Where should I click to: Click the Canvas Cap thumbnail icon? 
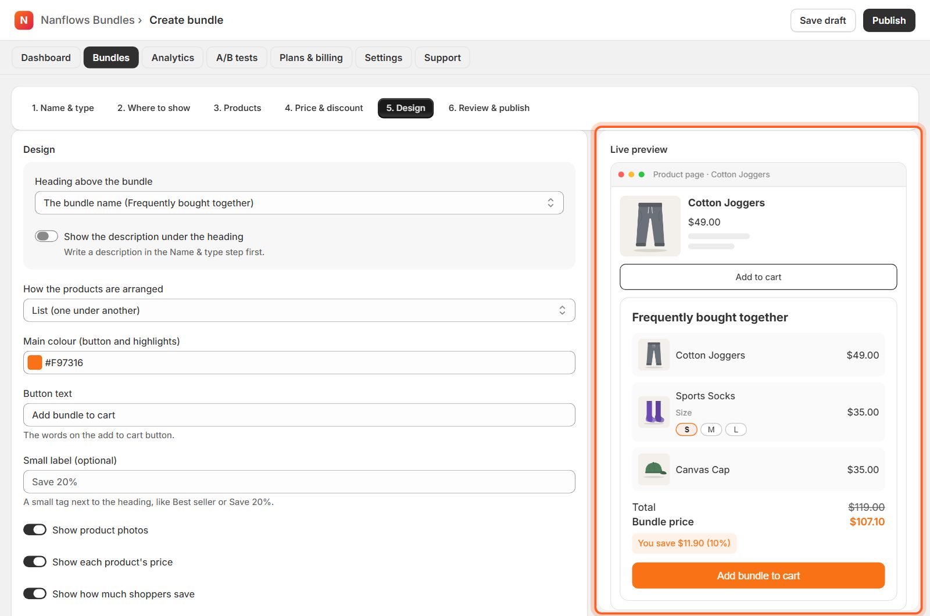(x=654, y=470)
